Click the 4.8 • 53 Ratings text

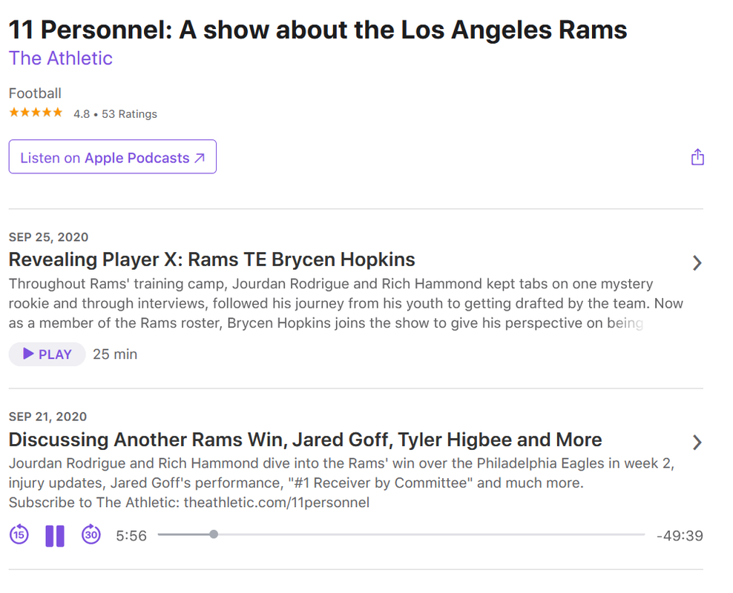coord(115,114)
